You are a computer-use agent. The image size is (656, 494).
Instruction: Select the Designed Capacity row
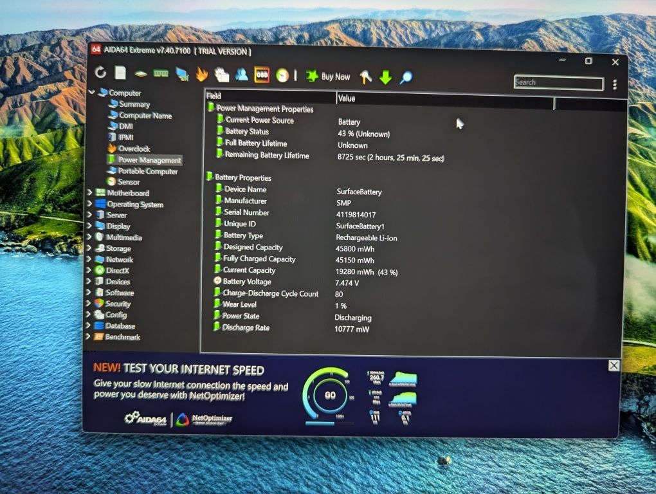click(x=295, y=248)
